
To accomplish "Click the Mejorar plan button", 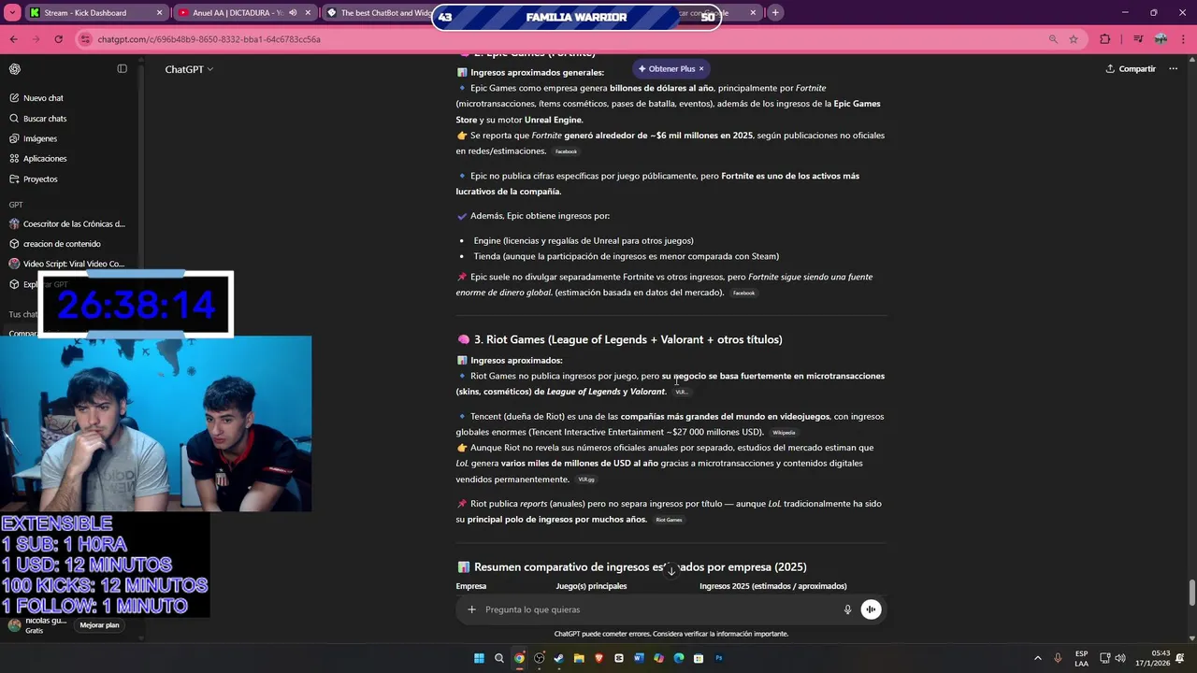I will point(99,625).
